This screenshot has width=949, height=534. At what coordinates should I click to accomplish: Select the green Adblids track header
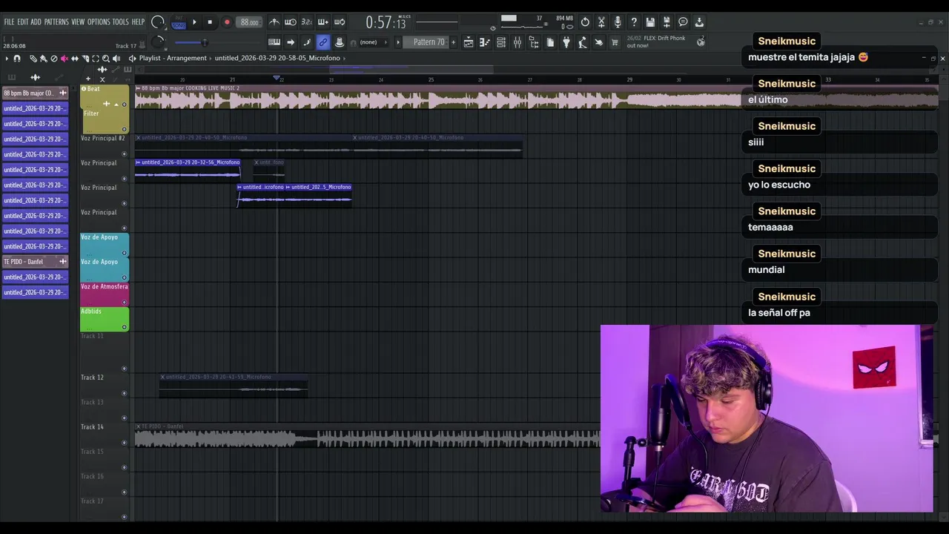coord(105,319)
